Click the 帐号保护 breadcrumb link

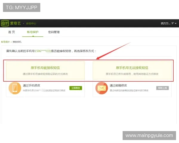(5, 42)
